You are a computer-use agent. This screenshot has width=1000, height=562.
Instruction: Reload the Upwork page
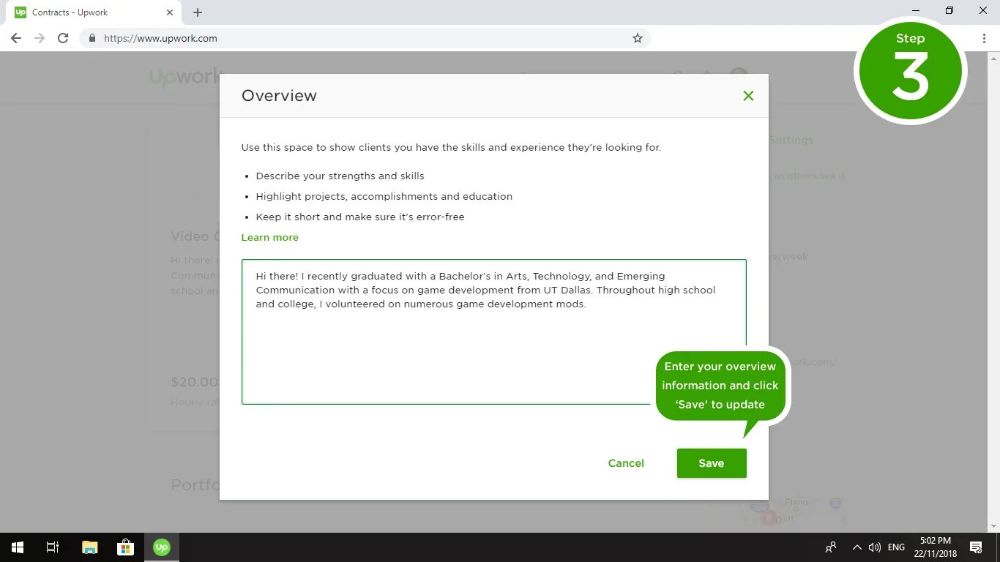pos(63,38)
